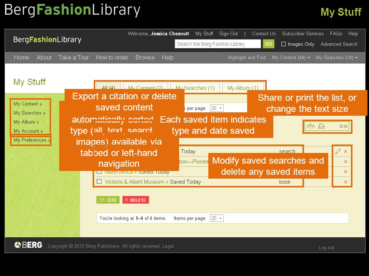The height and width of the screenshot is (276, 369).
Task: Open My Album in left sidebar
Action: coord(26,122)
